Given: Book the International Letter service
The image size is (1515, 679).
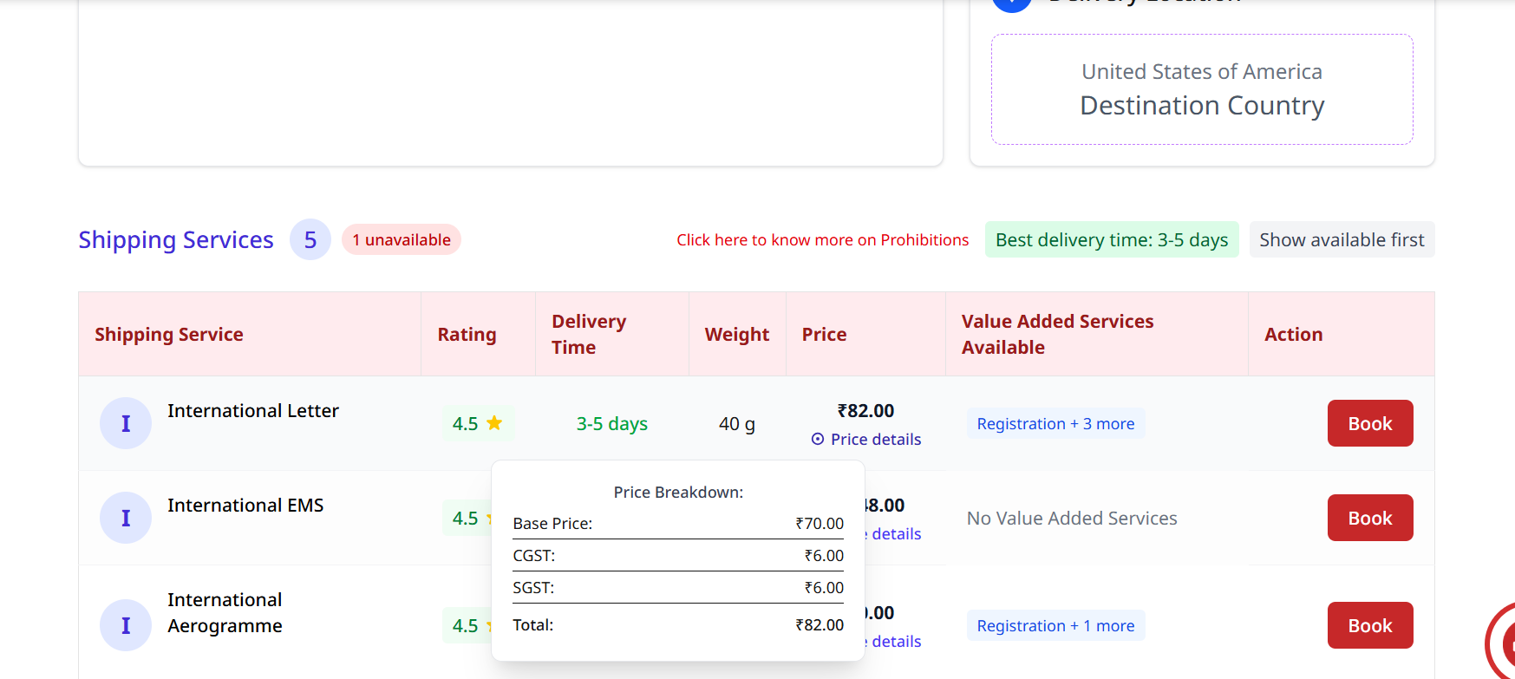Looking at the screenshot, I should click(1369, 424).
